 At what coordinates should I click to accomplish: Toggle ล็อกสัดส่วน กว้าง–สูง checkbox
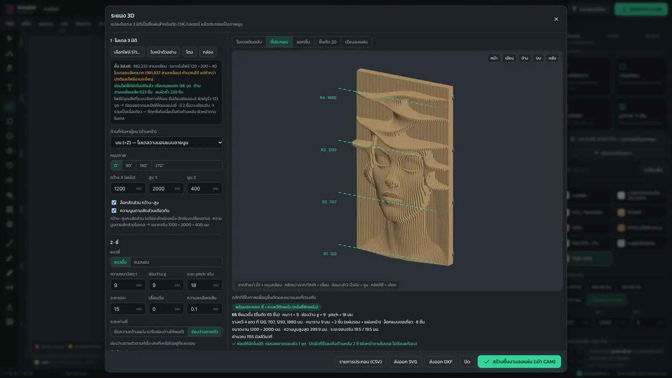click(x=114, y=202)
